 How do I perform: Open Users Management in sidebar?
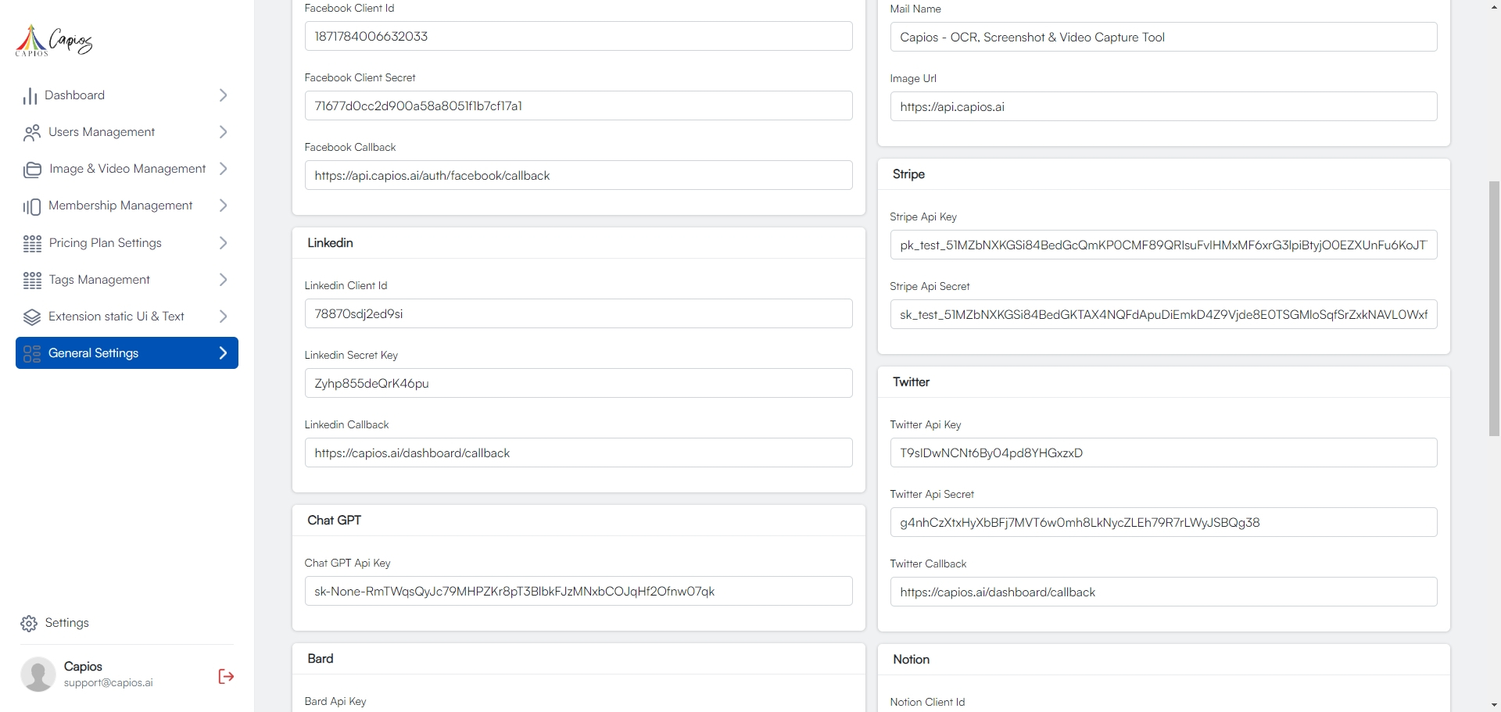(127, 132)
